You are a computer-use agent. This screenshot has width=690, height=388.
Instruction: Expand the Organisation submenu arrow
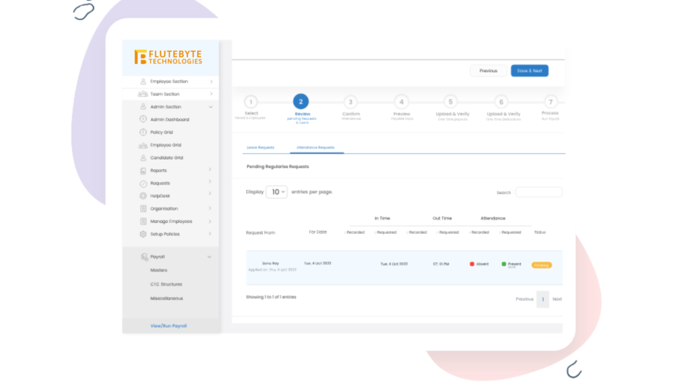(210, 209)
